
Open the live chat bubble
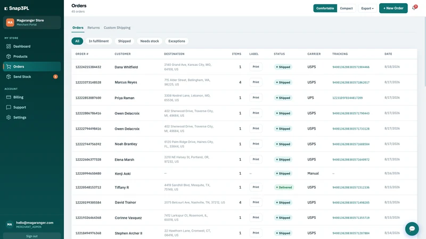pos(412,229)
